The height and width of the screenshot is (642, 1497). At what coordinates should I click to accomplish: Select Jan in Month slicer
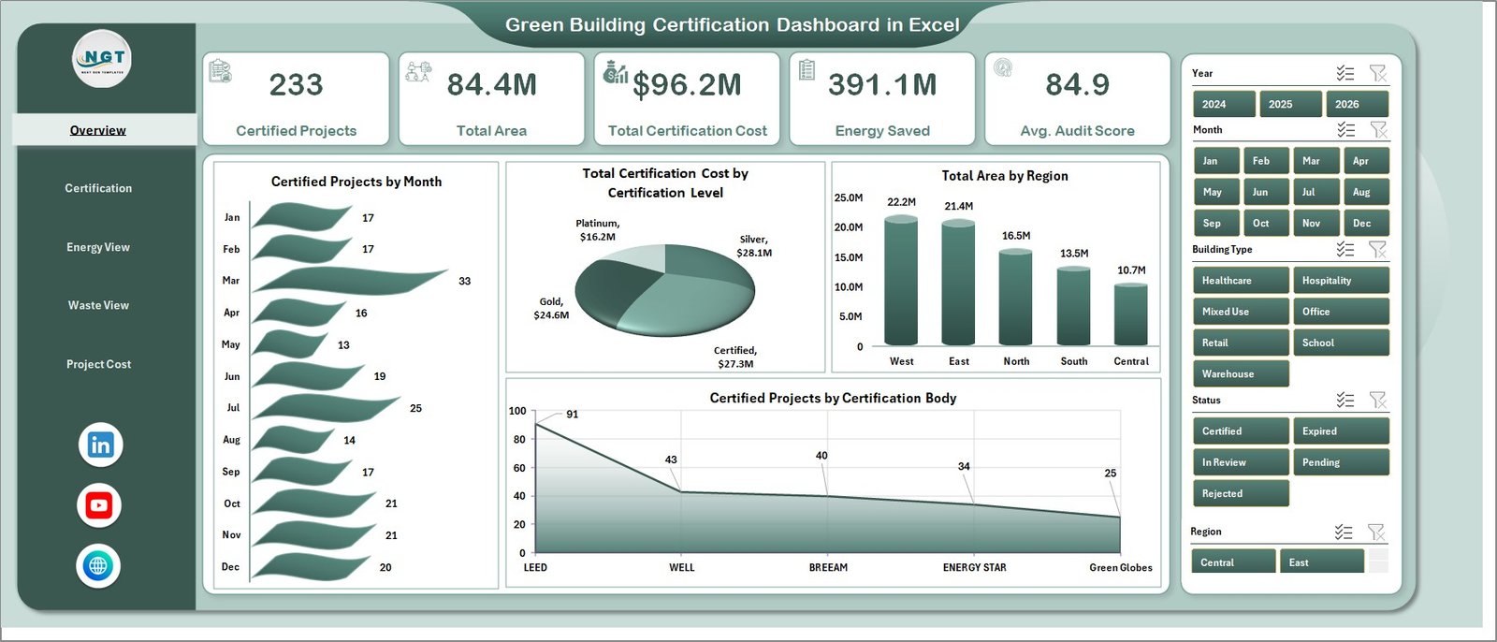[x=1216, y=161]
